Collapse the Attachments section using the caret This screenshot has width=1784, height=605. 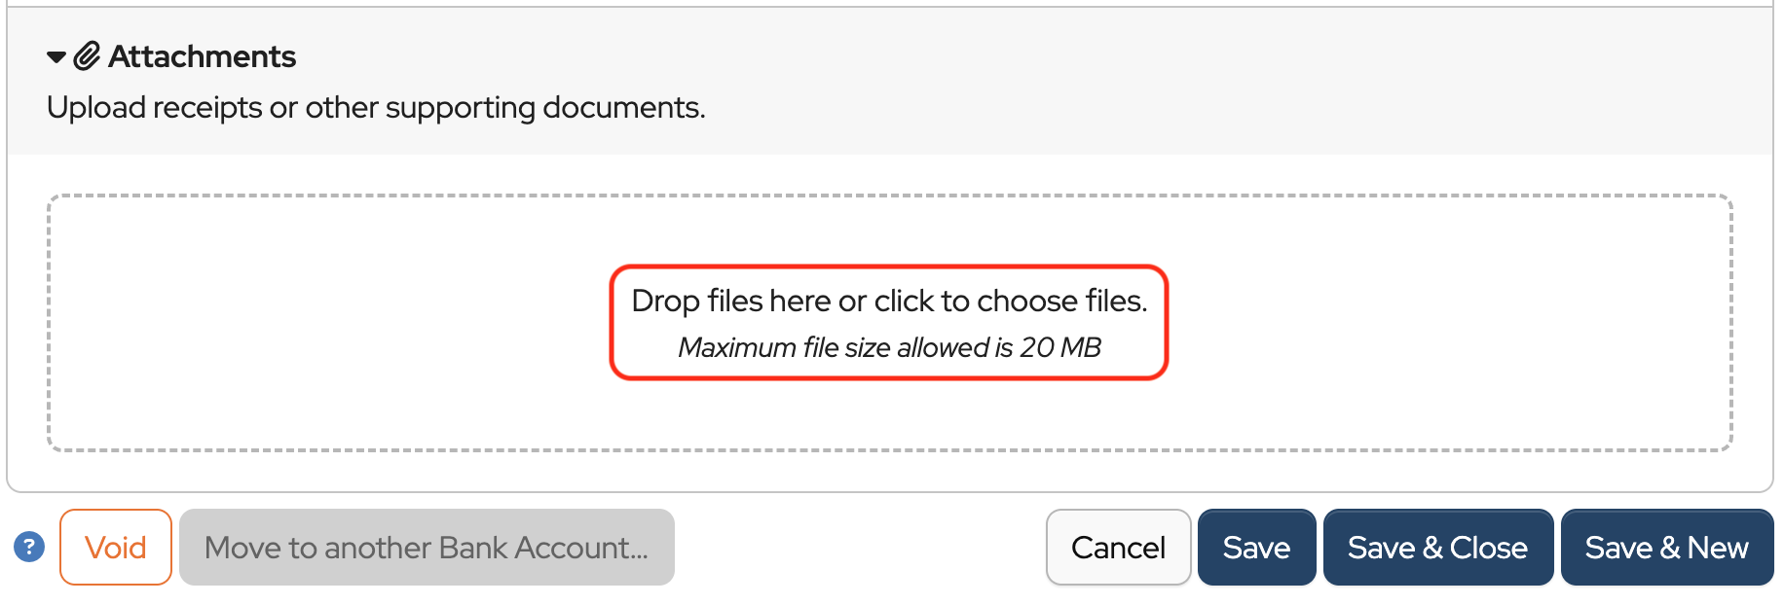(56, 57)
